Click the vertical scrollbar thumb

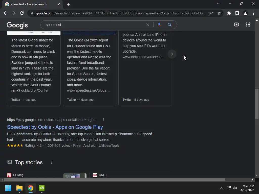tap(257, 104)
